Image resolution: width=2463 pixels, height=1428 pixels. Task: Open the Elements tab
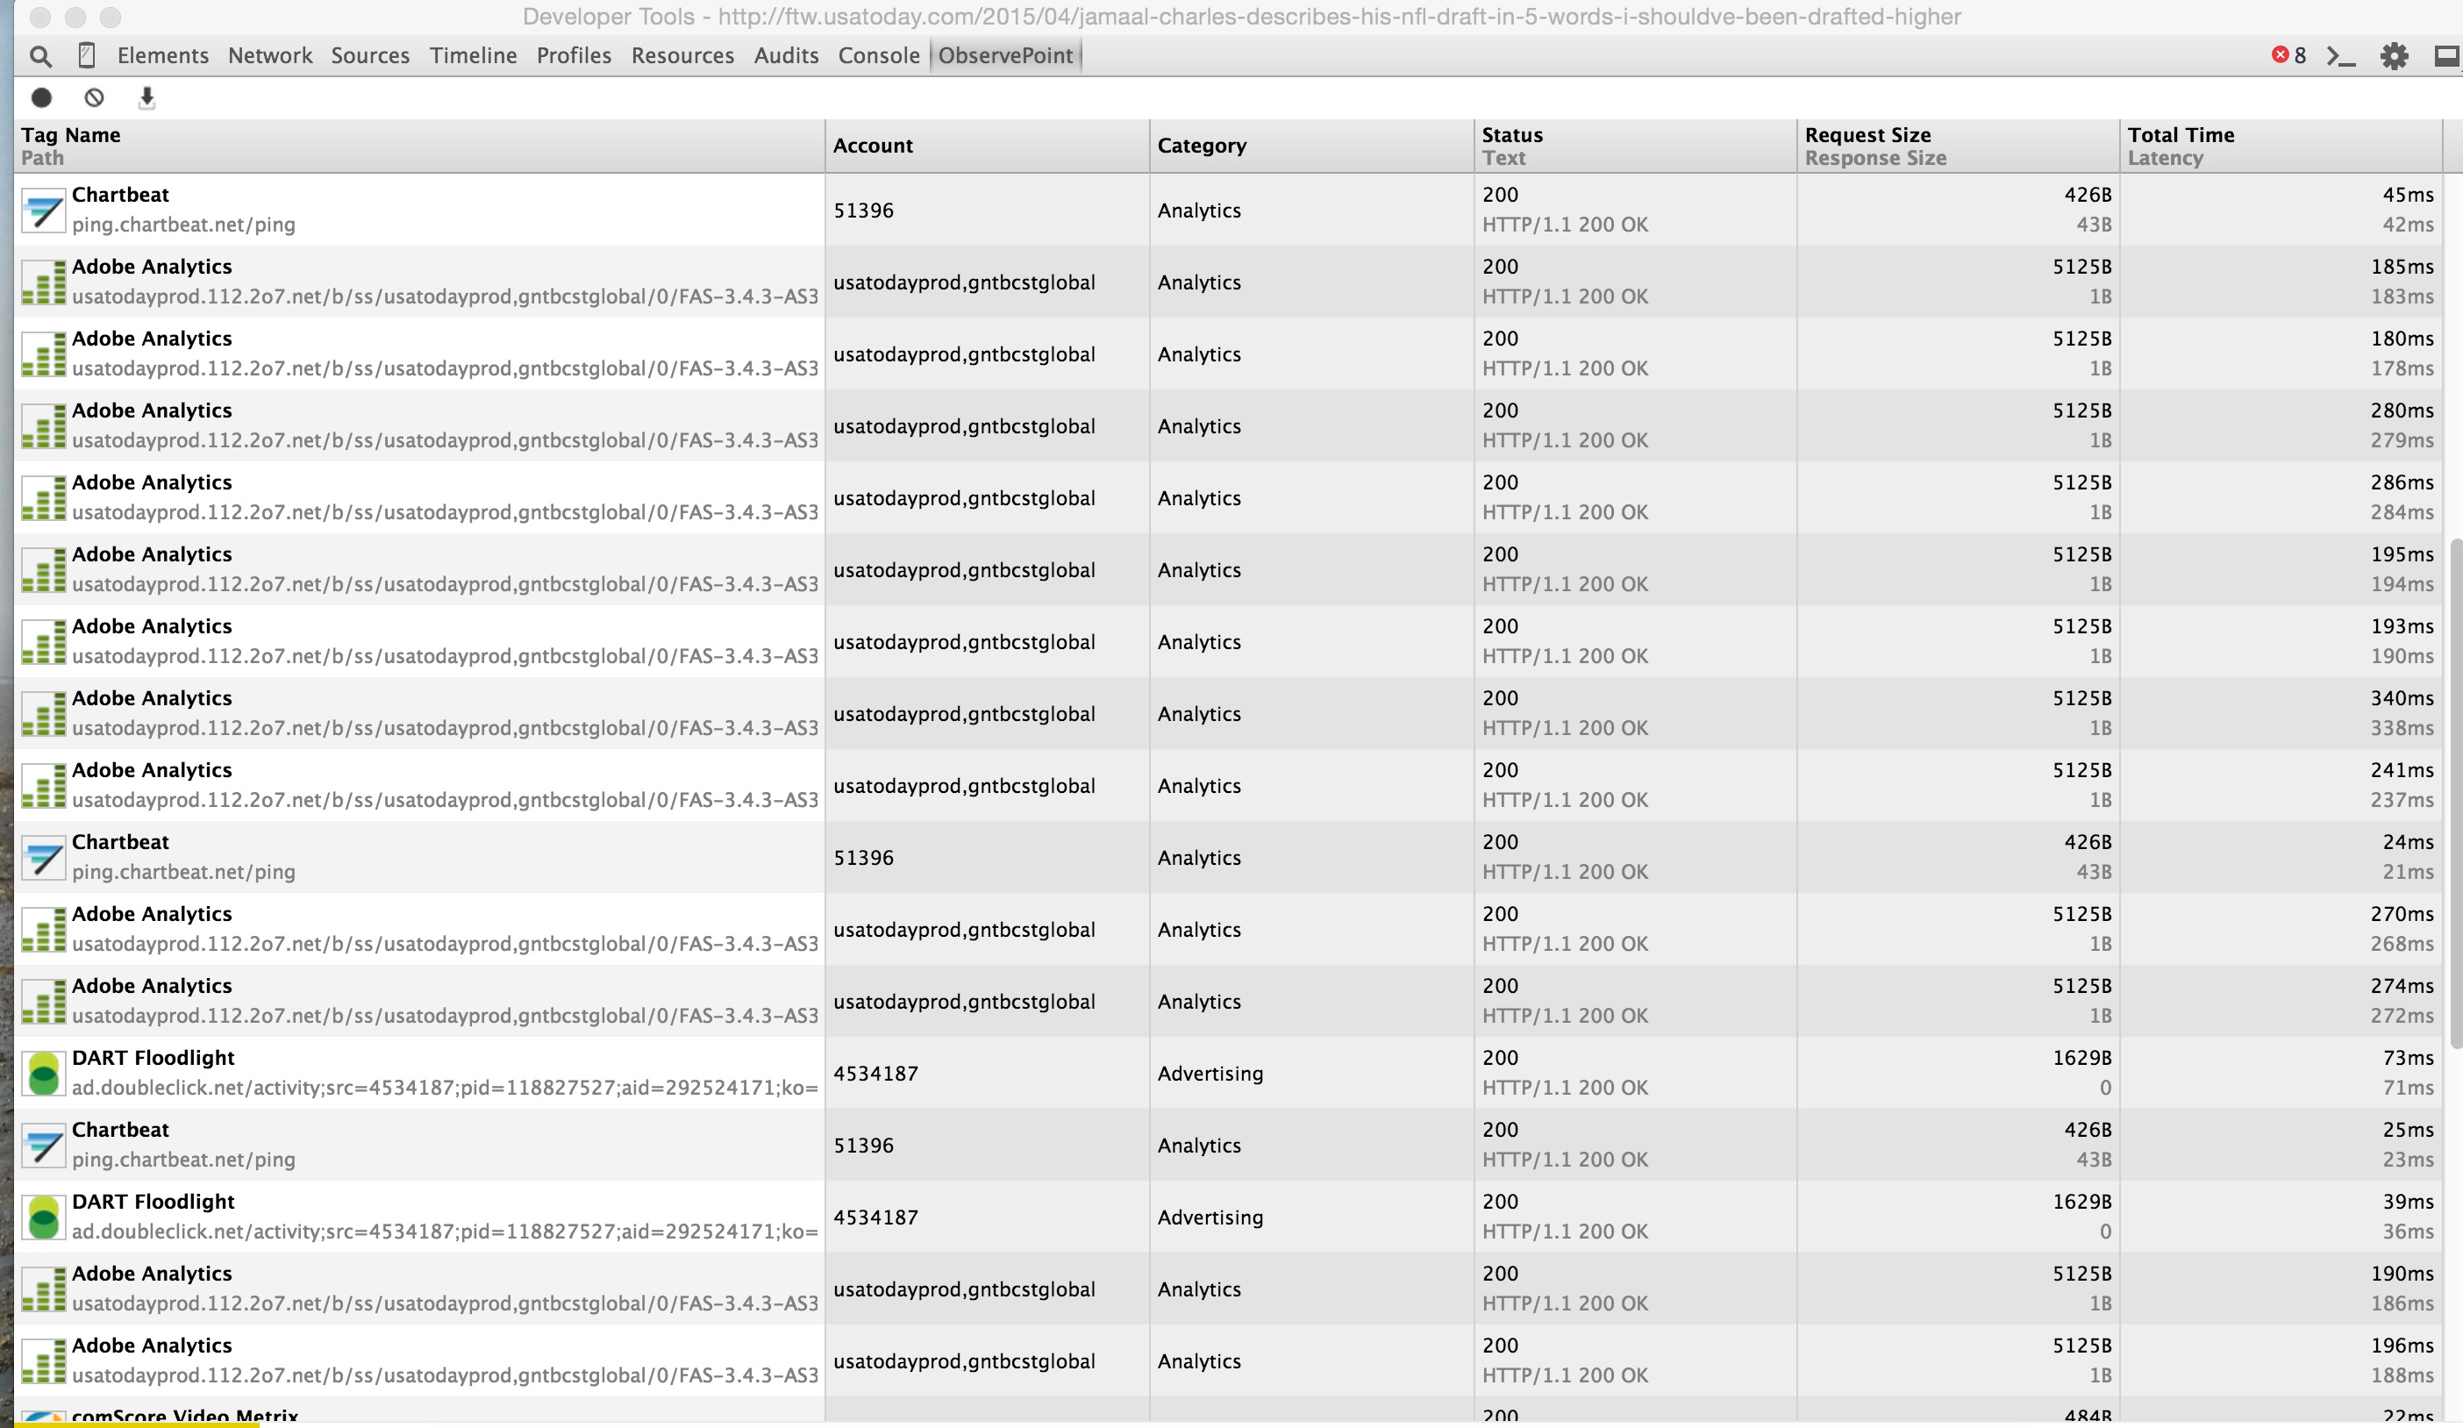(163, 56)
